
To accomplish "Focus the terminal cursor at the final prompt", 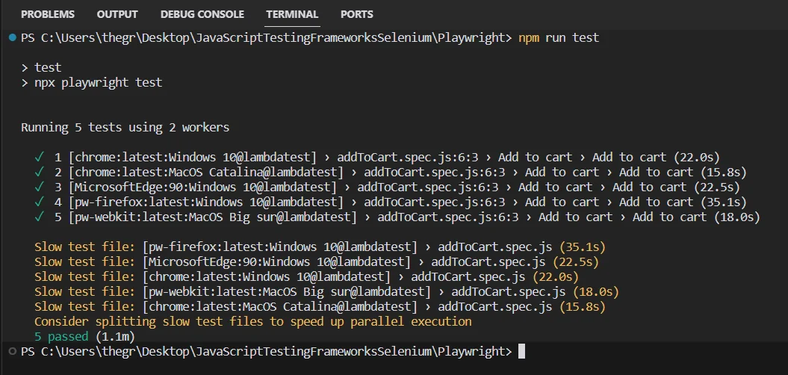I will click(x=521, y=351).
